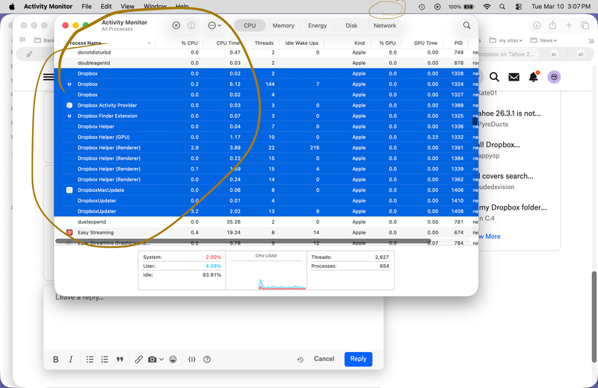
Task: Click the process info (i) icon
Action: click(x=191, y=25)
